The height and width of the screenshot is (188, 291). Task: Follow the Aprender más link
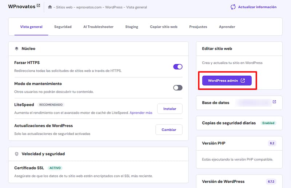pyautogui.click(x=141, y=113)
